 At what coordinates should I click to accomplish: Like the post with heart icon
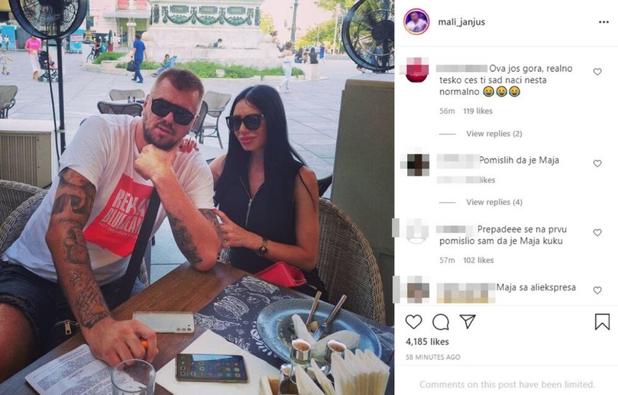(414, 322)
